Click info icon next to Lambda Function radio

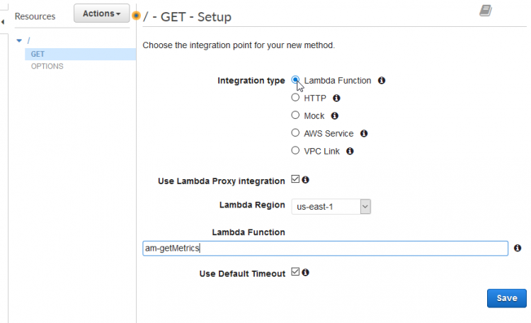(x=382, y=81)
